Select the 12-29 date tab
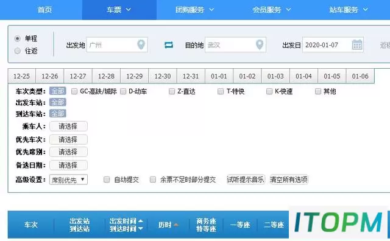The image size is (390, 241). coord(134,76)
